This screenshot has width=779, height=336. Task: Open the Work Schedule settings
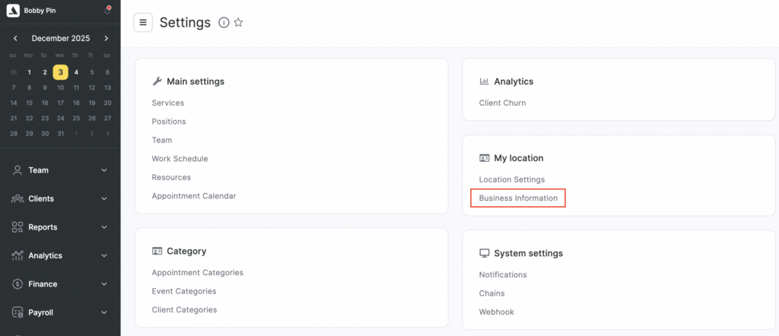[x=180, y=159]
